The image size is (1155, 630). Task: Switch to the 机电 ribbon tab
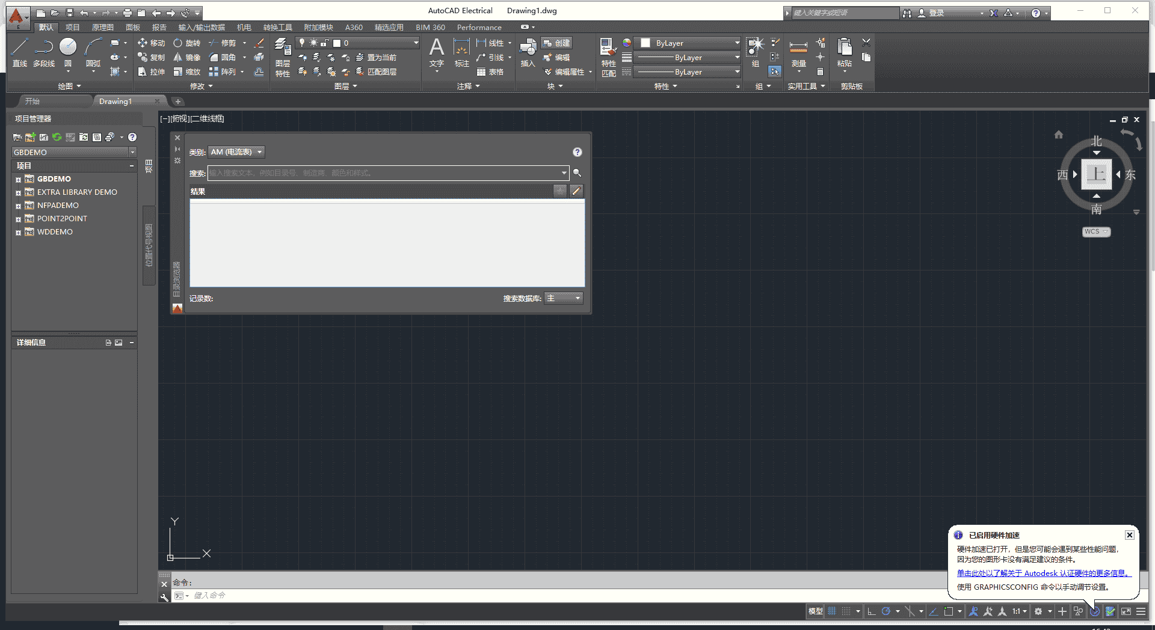[x=244, y=27]
